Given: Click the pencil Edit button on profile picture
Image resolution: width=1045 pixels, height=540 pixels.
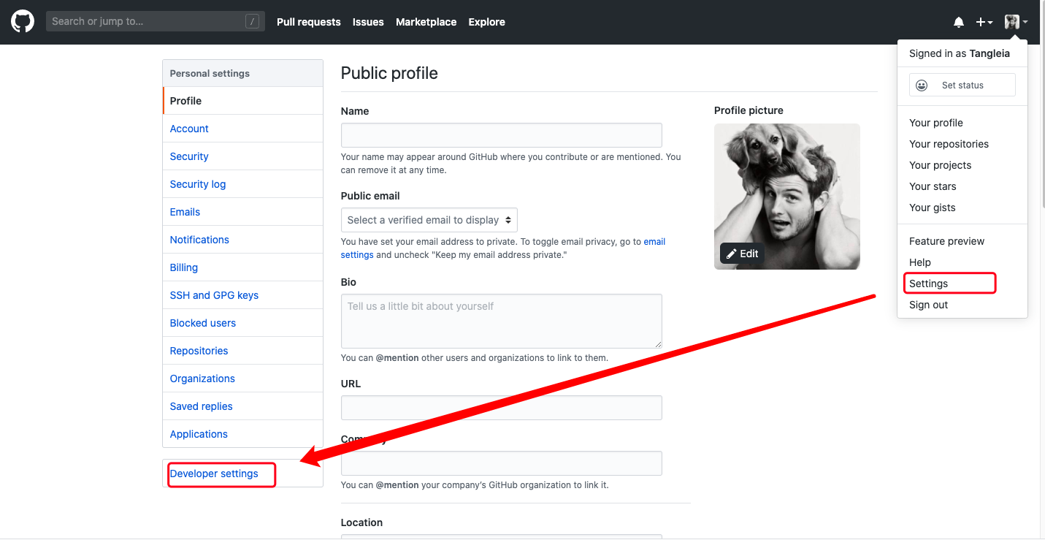Looking at the screenshot, I should click(x=742, y=254).
